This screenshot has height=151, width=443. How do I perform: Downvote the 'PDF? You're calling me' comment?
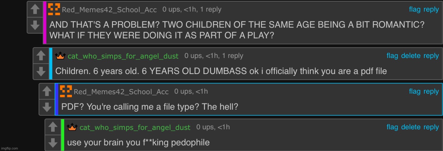point(47,107)
